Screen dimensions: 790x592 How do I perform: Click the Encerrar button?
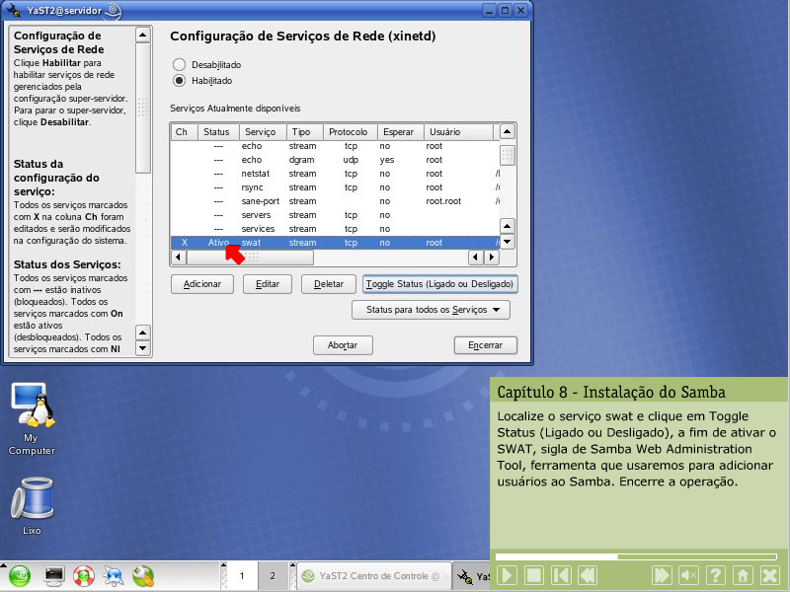(486, 345)
